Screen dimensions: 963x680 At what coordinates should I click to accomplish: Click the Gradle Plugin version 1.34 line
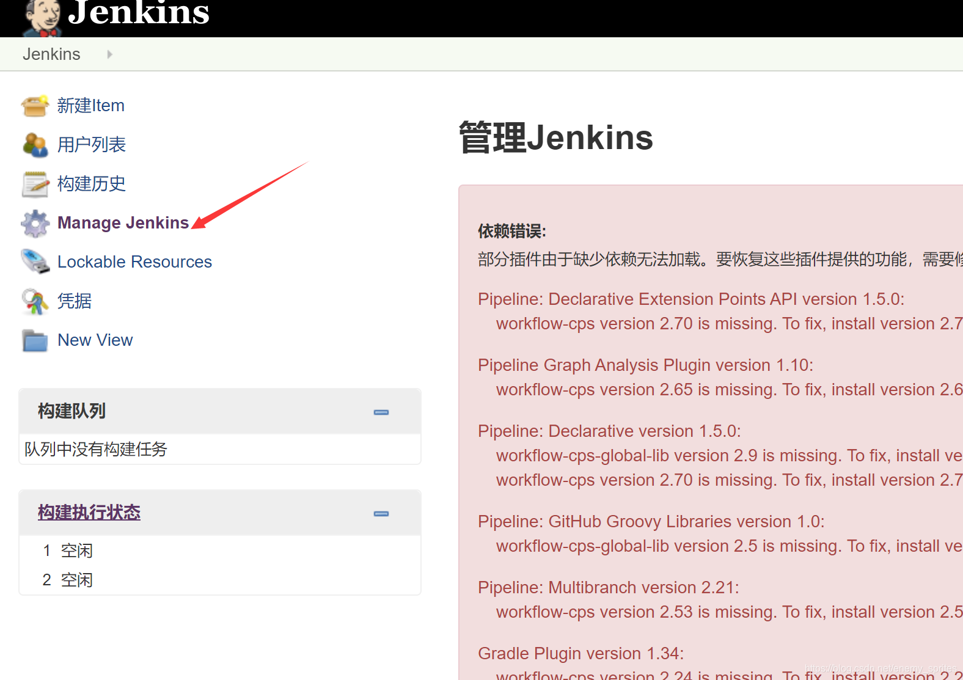[581, 654]
